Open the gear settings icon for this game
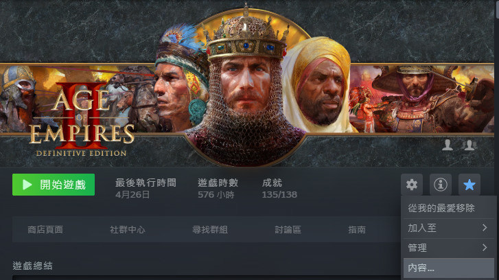Image resolution: width=499 pixels, height=280 pixels. click(411, 185)
